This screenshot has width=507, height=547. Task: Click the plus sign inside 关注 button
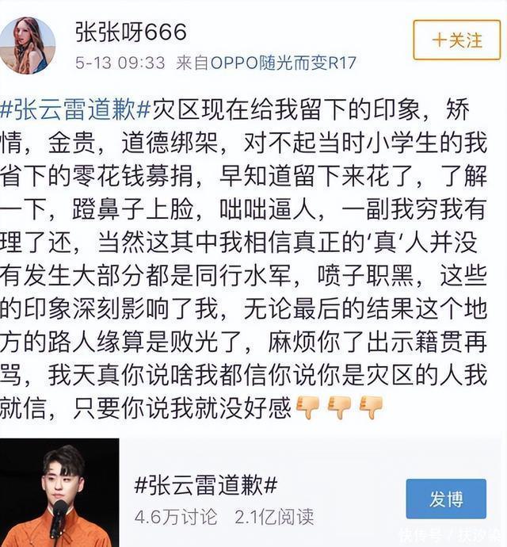[439, 40]
